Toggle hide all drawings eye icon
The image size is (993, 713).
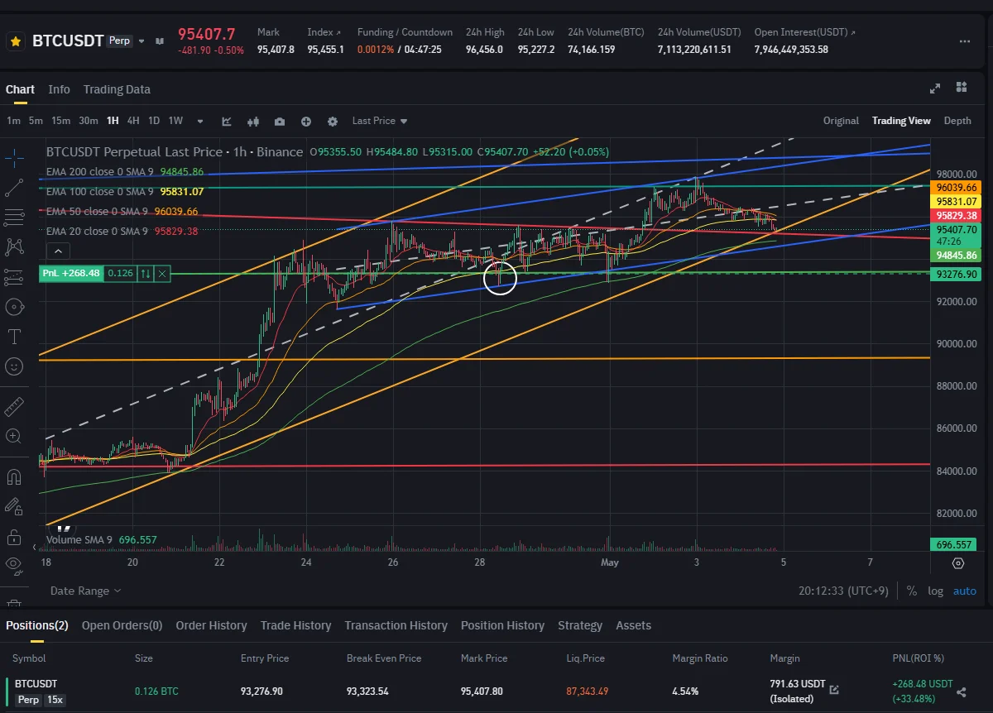pyautogui.click(x=14, y=566)
